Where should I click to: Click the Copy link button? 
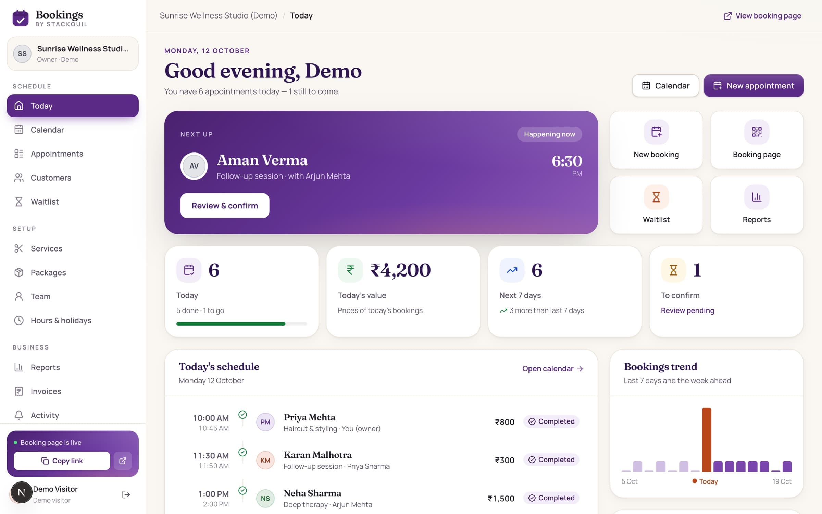point(62,461)
